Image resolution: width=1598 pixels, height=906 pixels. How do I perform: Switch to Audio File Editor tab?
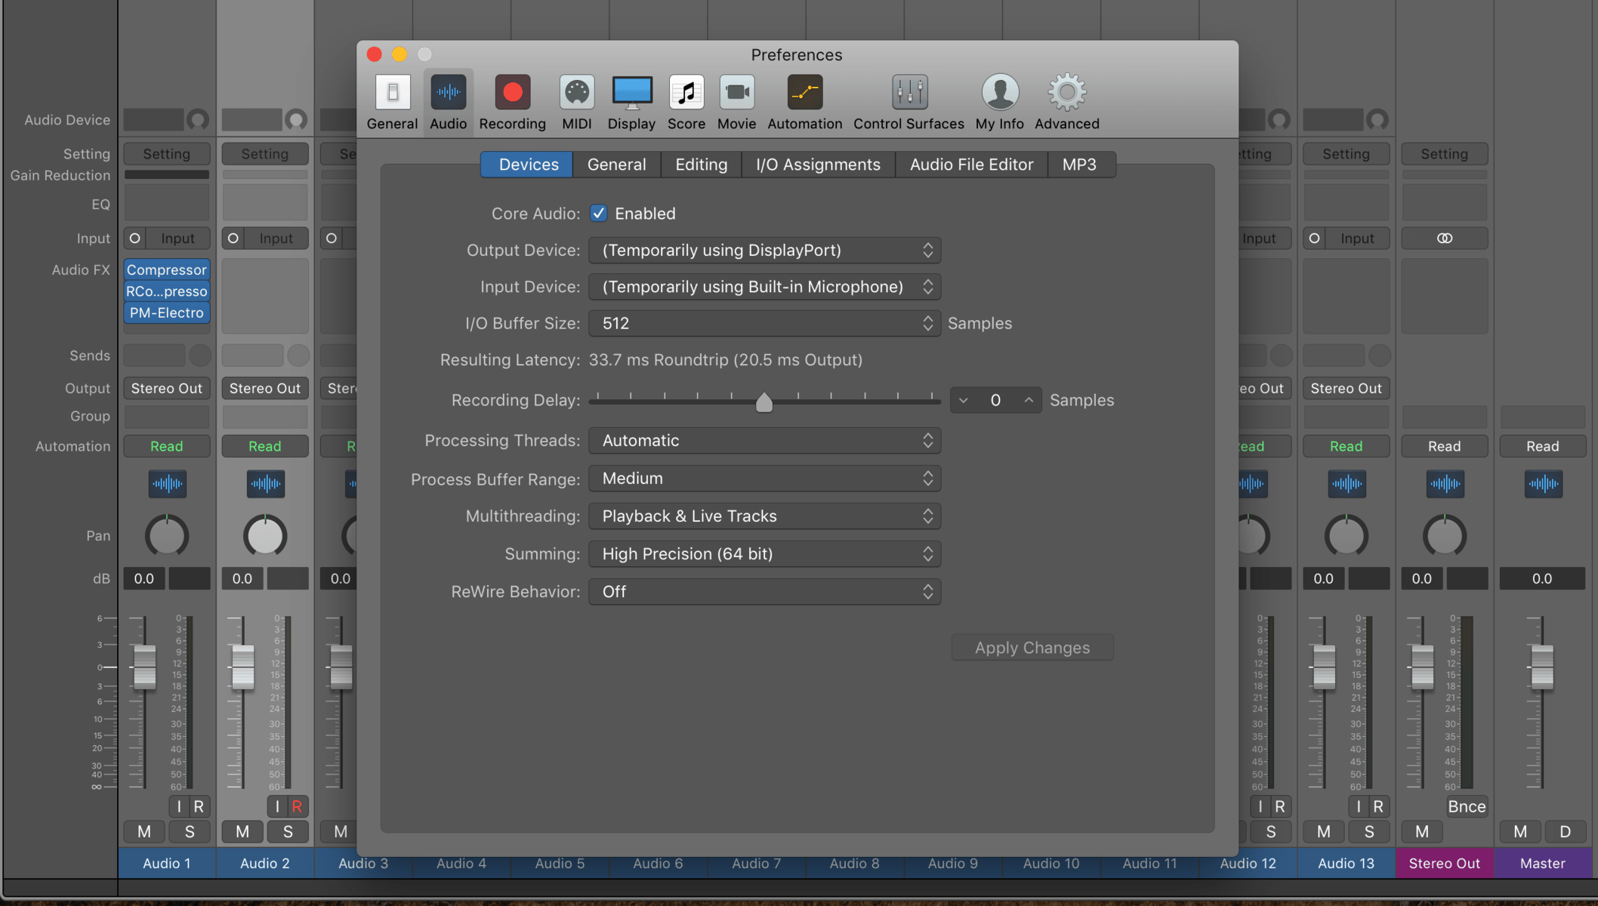970,165
